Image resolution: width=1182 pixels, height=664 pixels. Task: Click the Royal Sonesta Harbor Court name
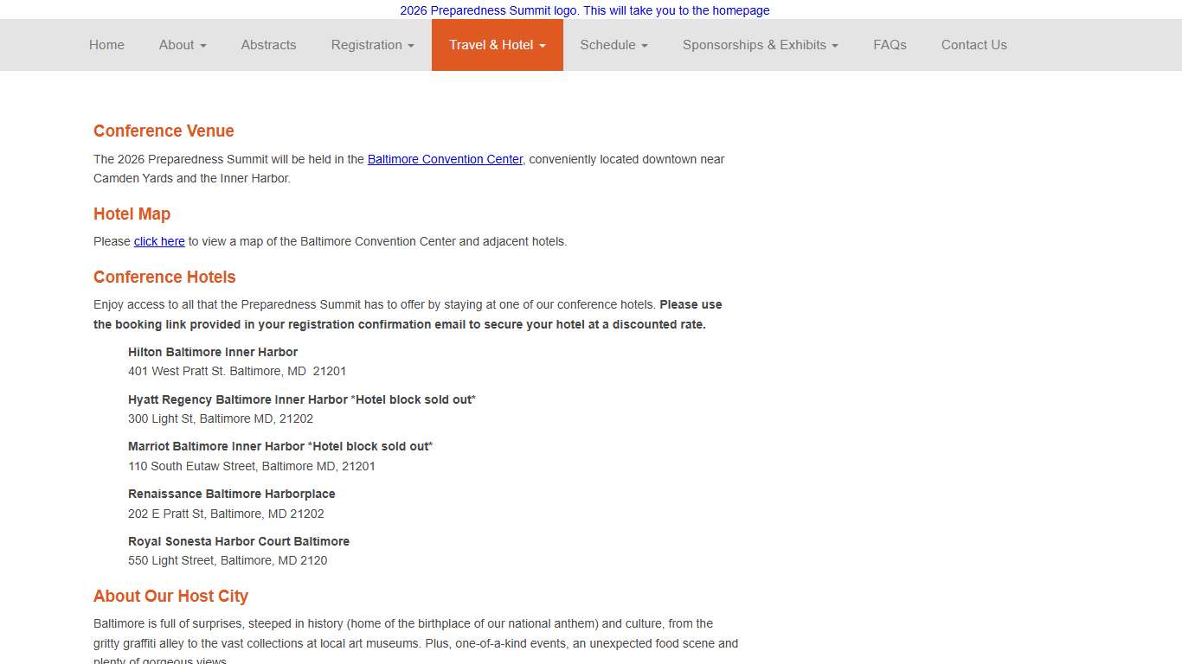click(239, 541)
